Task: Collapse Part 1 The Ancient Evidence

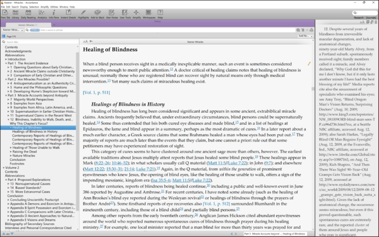Action: point(6,64)
